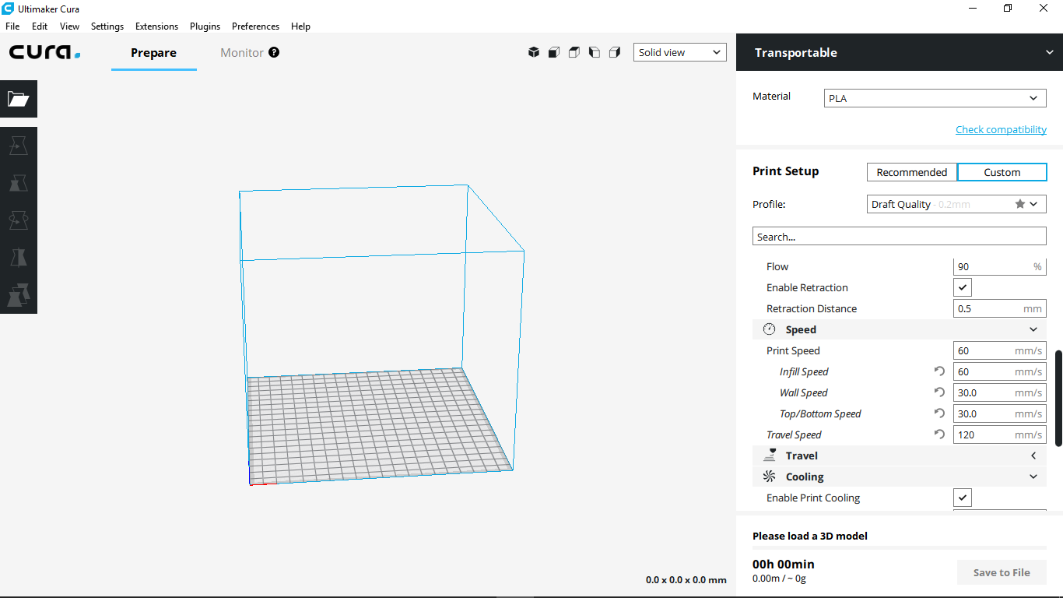Switch to top camera view icon
The image size is (1063, 598).
coord(574,52)
